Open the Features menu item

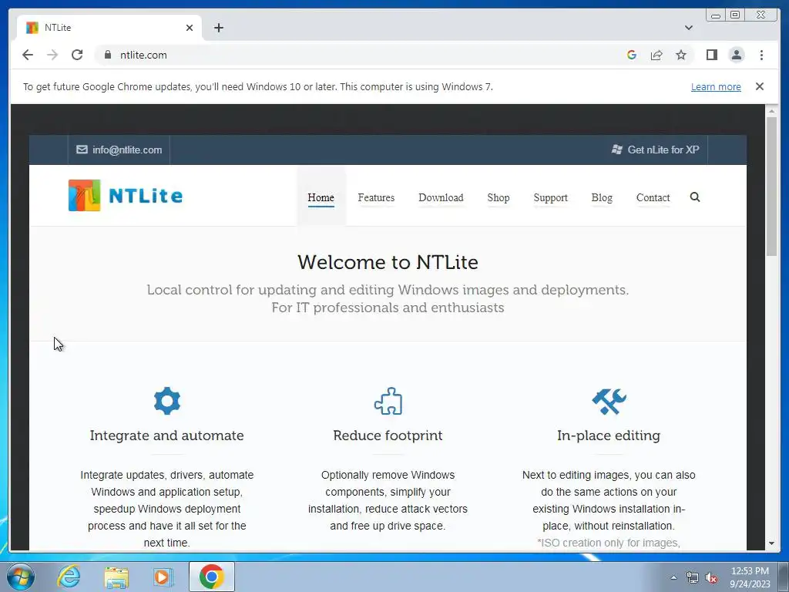pyautogui.click(x=376, y=198)
